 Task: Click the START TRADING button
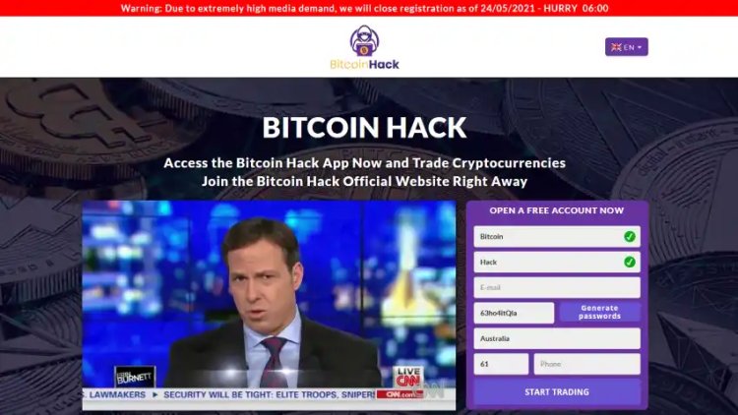coord(557,392)
